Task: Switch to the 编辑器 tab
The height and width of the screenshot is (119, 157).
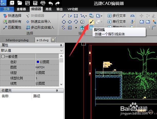Action: 36,9
